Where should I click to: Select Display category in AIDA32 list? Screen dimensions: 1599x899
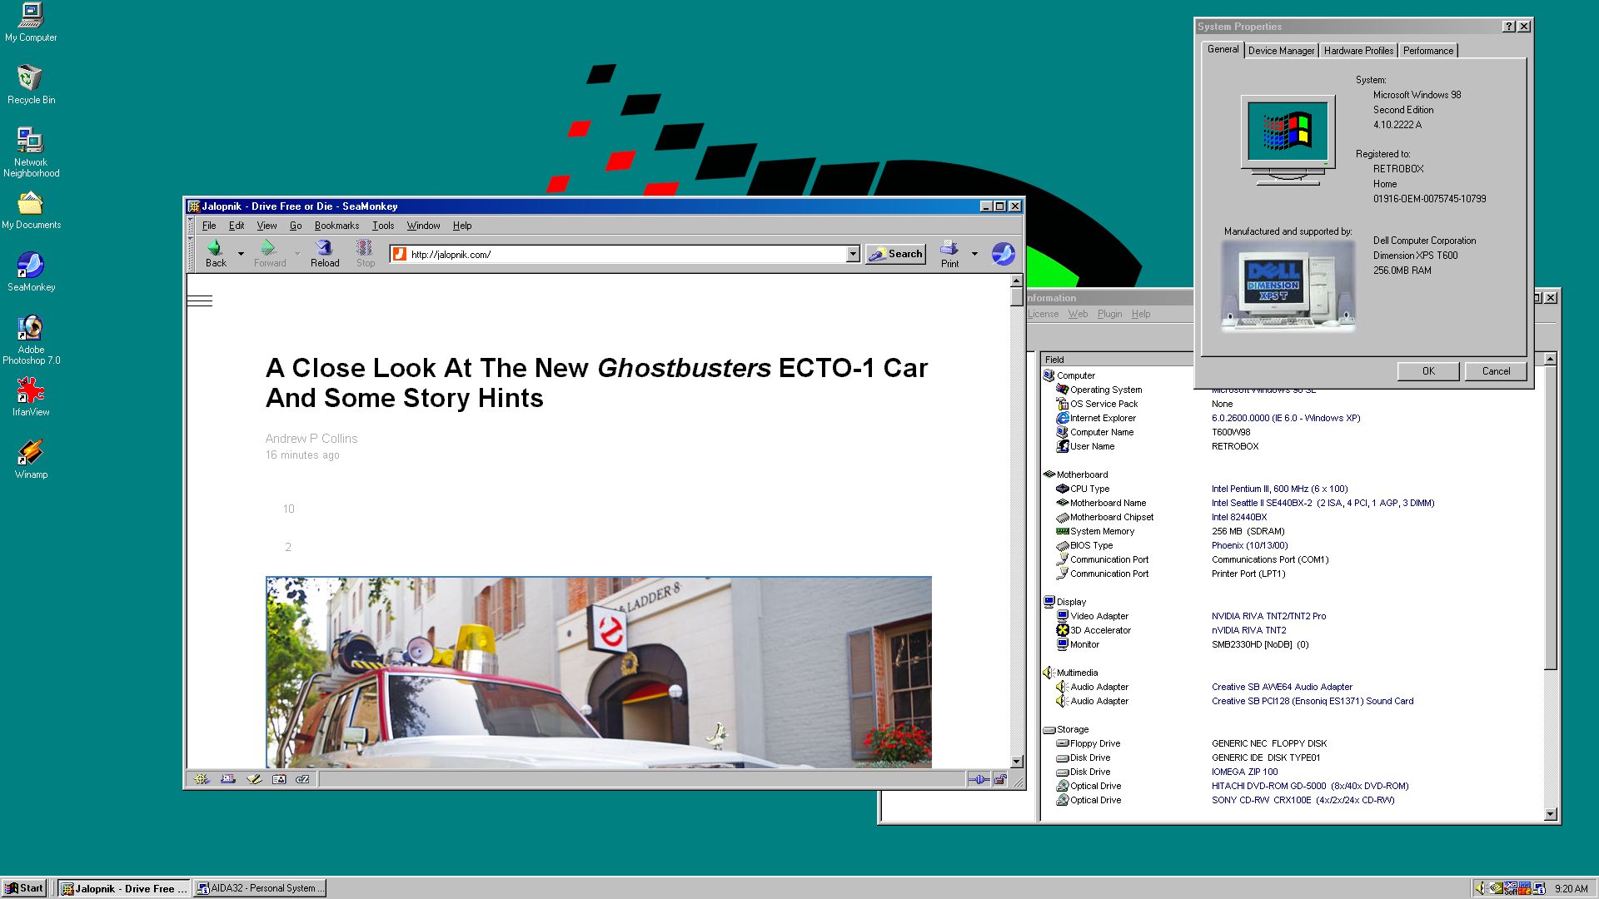[x=1071, y=602]
